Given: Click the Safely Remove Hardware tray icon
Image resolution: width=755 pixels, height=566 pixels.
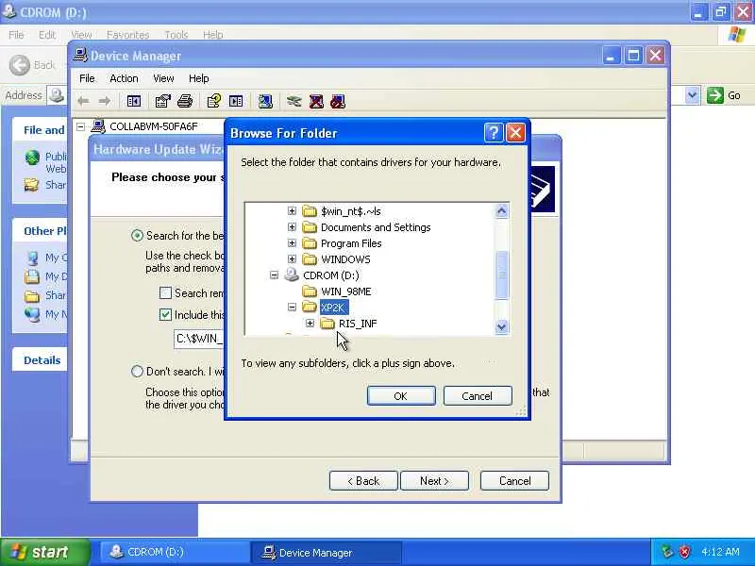Looking at the screenshot, I should click(667, 552).
